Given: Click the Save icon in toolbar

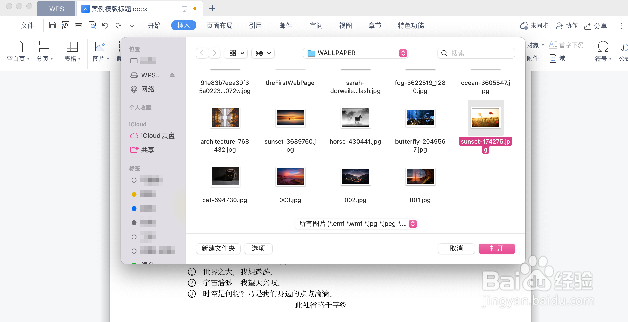Looking at the screenshot, I should pos(52,25).
